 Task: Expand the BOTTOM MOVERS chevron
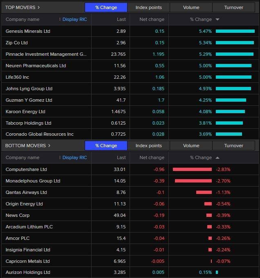tap(49, 146)
